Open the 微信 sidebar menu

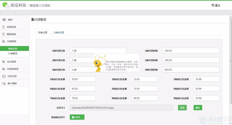pyautogui.click(x=14, y=20)
